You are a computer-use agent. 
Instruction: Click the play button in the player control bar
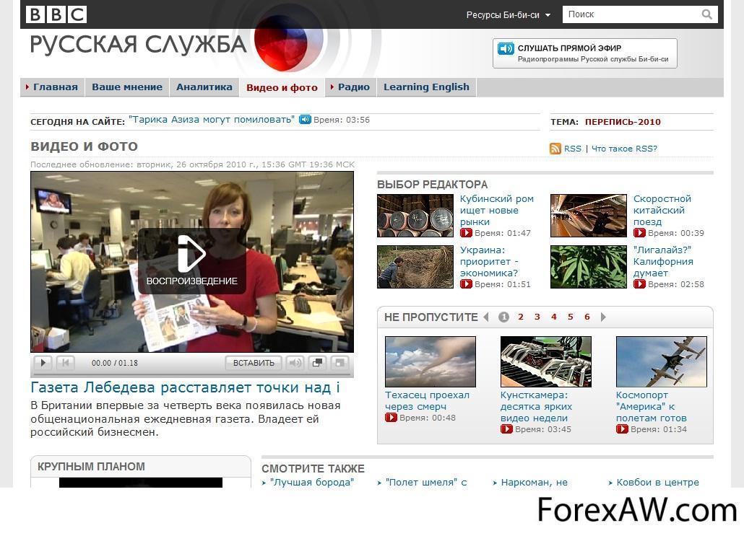coord(43,363)
